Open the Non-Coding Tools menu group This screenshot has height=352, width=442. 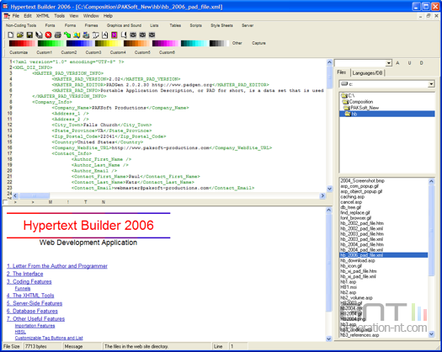click(21, 25)
